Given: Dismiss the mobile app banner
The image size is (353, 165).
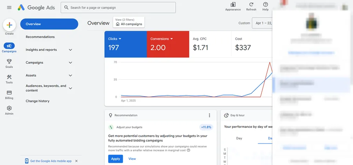Looking at the screenshot, I should (76, 161).
